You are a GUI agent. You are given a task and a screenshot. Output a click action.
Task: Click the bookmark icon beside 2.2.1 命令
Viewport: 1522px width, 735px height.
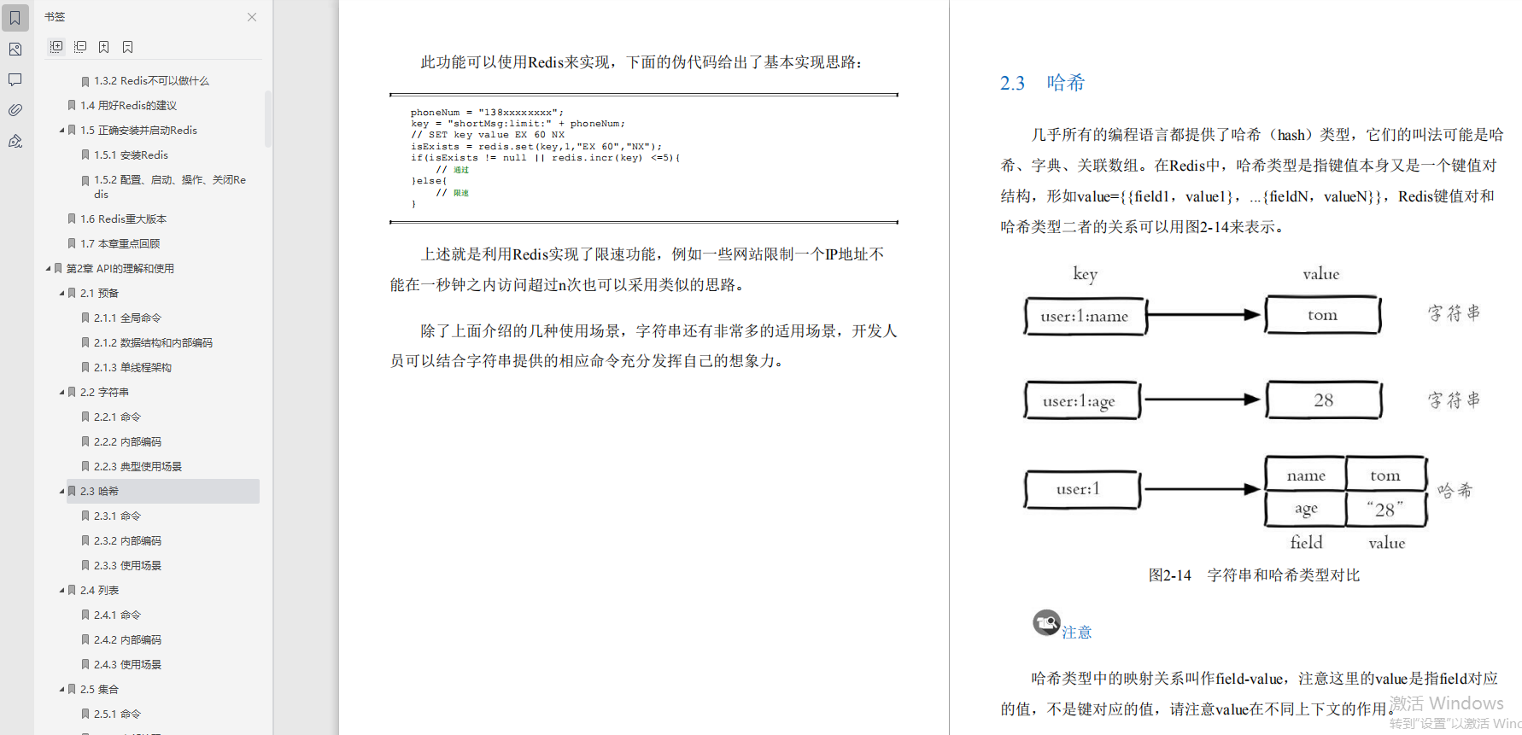click(x=85, y=417)
